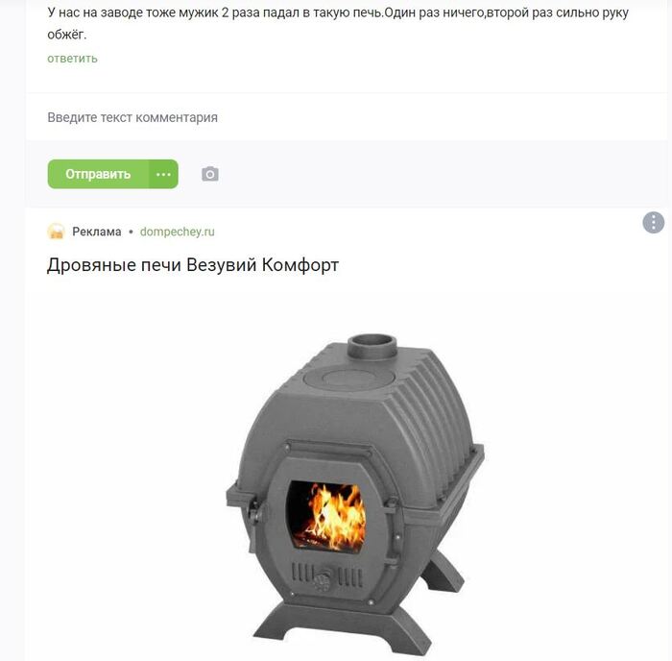
Task: Click the flames in the stove window
Action: tap(337, 517)
